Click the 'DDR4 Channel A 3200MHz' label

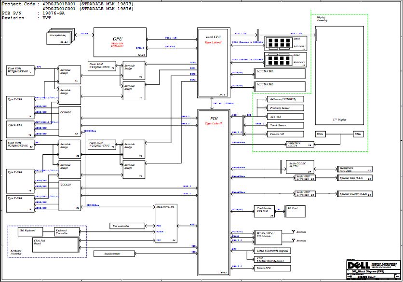click(247, 42)
